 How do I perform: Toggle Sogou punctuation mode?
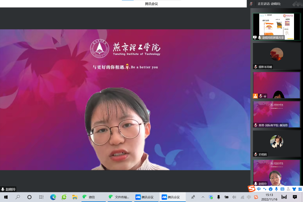click(x=265, y=189)
